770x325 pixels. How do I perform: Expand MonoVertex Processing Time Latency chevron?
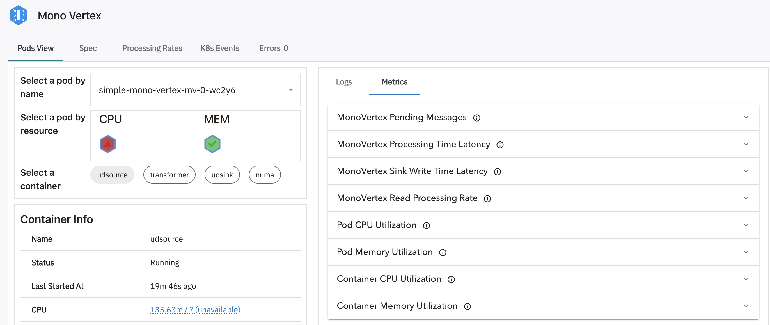pos(746,144)
